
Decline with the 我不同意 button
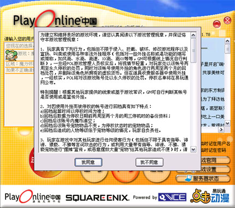coord(149,162)
